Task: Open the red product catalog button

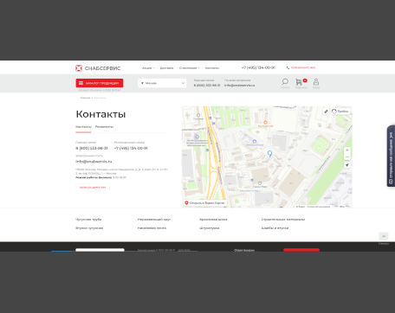Action: coord(100,83)
